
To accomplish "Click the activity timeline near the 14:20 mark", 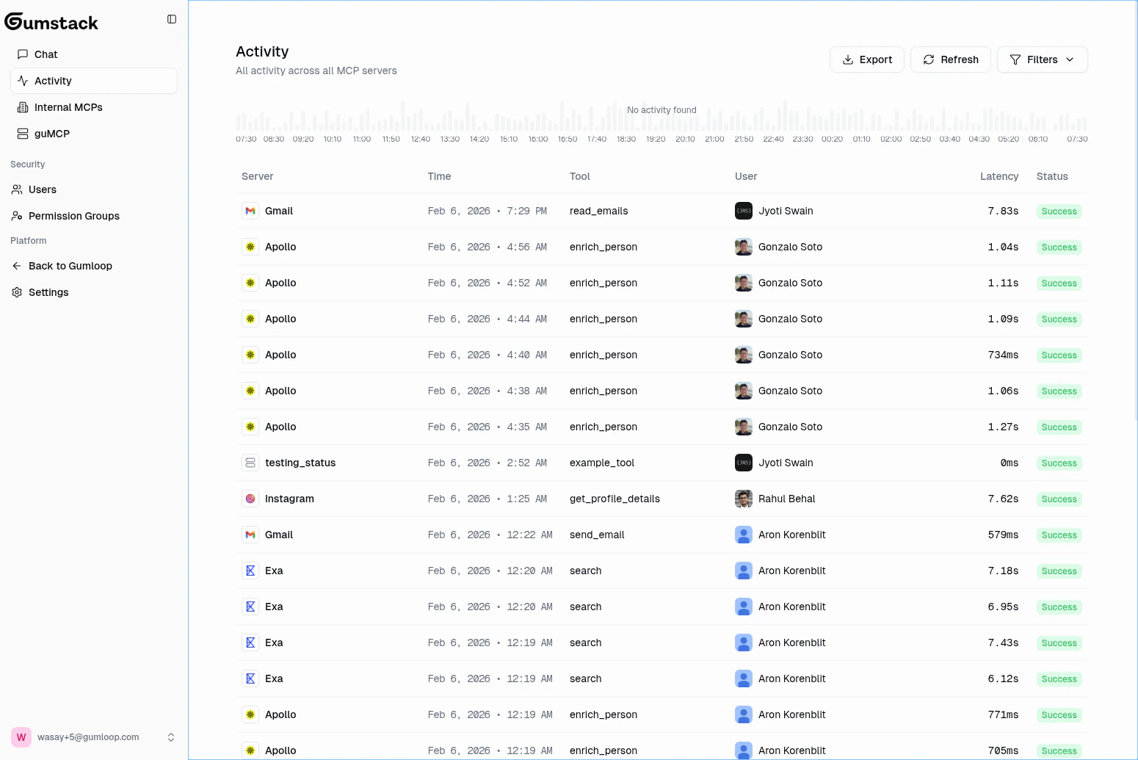I will coord(479,120).
